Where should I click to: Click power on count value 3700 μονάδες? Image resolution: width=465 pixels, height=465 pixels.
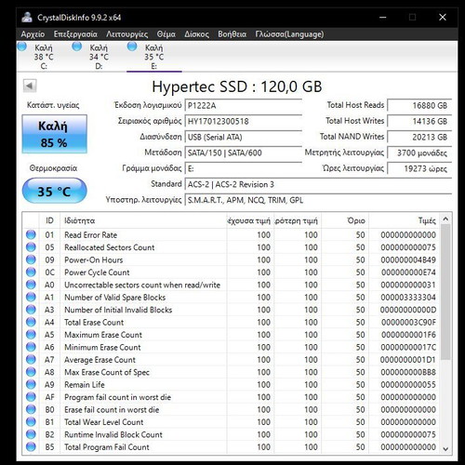[419, 153]
